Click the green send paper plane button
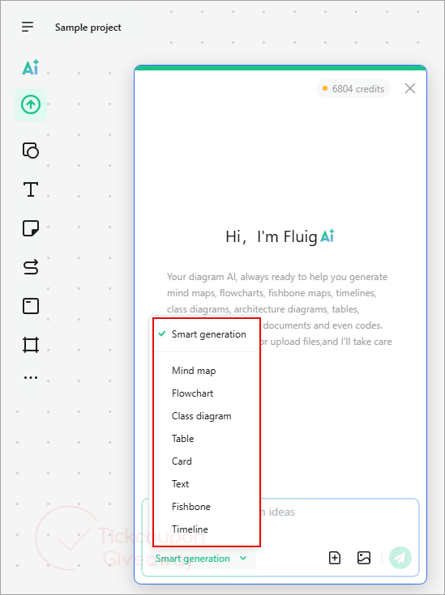The height and width of the screenshot is (595, 445). click(400, 558)
